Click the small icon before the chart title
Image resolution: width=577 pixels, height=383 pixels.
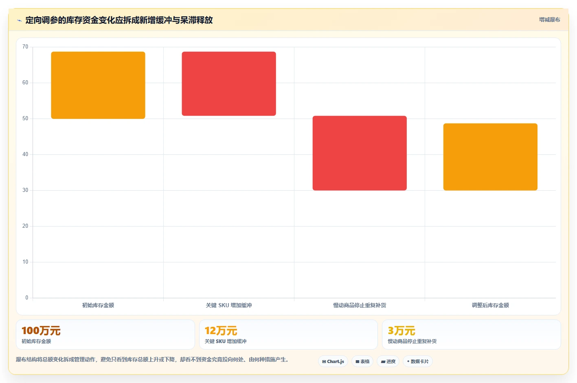coord(19,20)
